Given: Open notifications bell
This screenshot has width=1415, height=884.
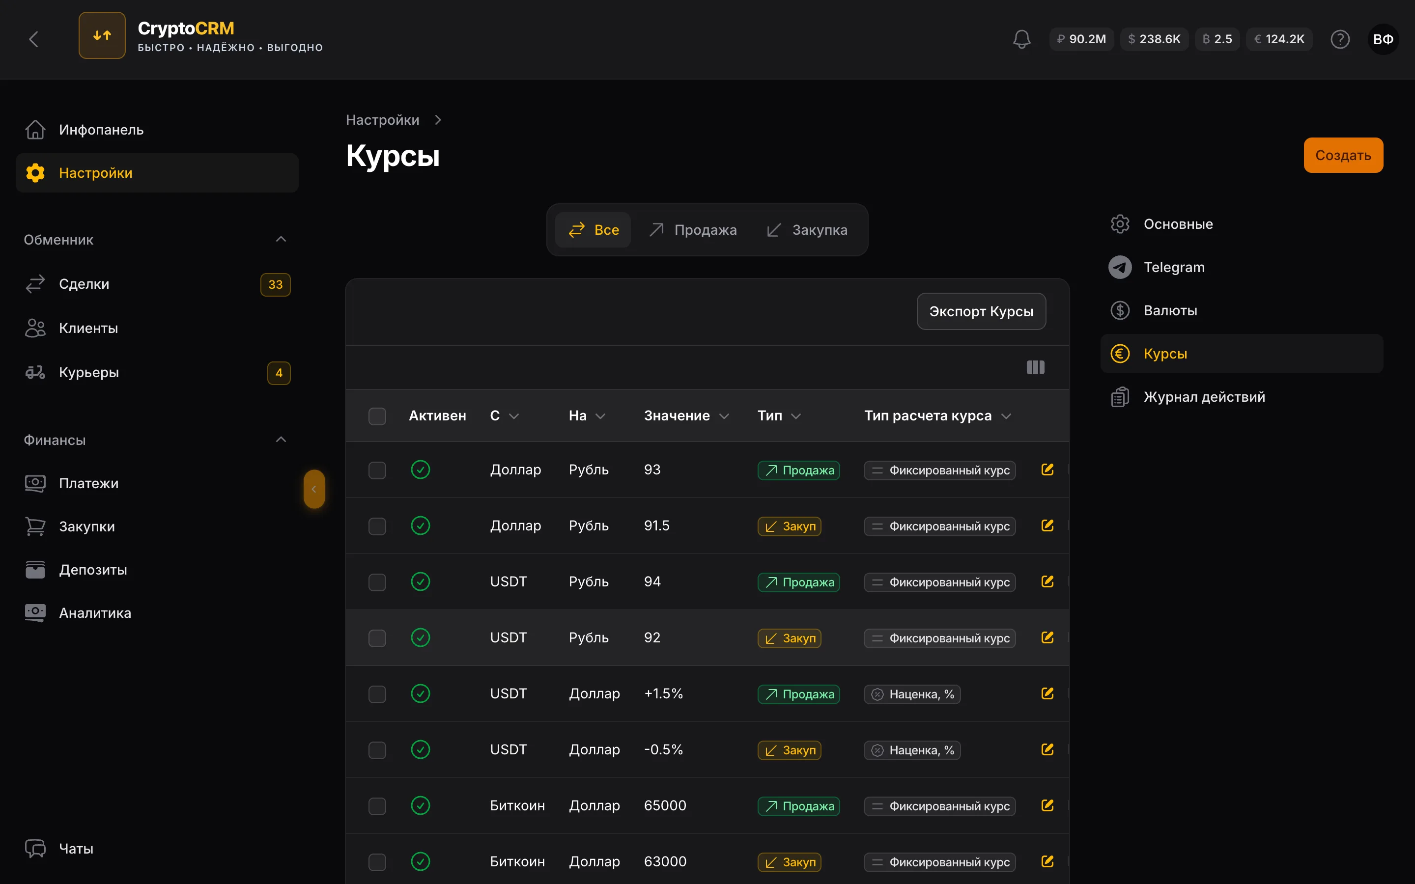Looking at the screenshot, I should pos(1021,39).
